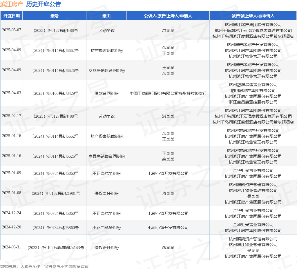Click 不正当竞争纠纷 in the 2025-01-09 row
The width and height of the screenshot is (297, 269).
107,173
